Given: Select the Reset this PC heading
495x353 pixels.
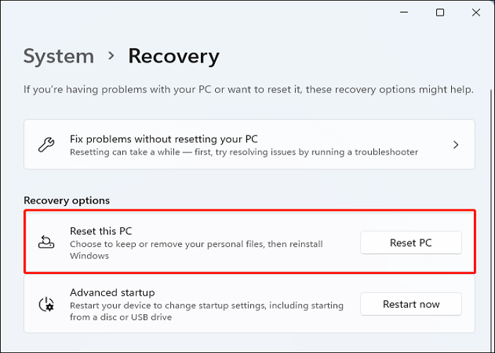Looking at the screenshot, I should (100, 231).
